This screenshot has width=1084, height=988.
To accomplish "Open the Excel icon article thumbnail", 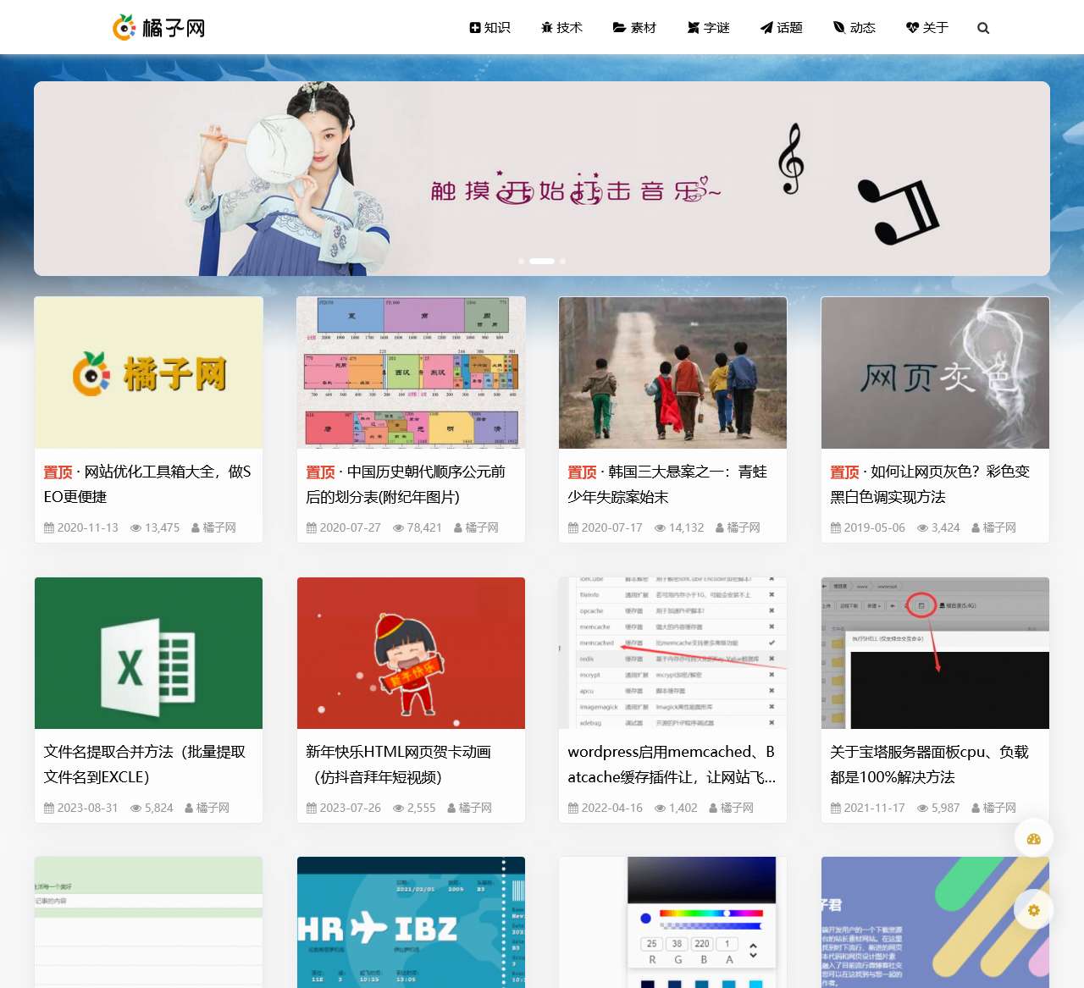I will pos(148,653).
